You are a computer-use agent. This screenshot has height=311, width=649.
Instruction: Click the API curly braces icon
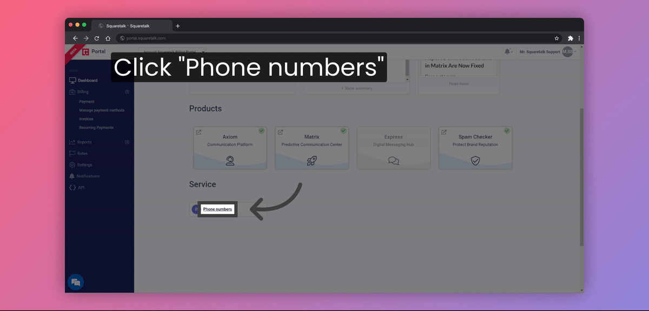(72, 188)
